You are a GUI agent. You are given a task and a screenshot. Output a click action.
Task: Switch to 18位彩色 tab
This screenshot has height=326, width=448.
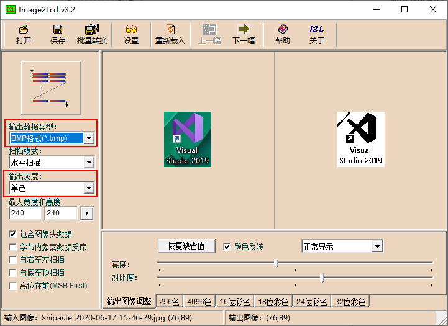pos(273,301)
